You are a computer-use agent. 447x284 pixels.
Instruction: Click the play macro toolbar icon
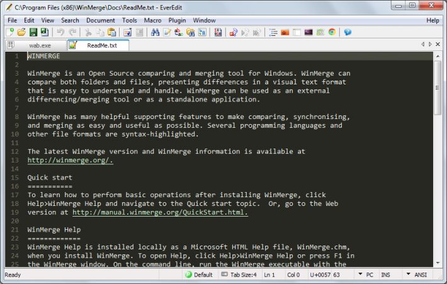pos(246,32)
